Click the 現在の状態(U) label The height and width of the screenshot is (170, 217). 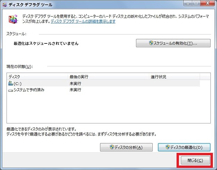20,67
